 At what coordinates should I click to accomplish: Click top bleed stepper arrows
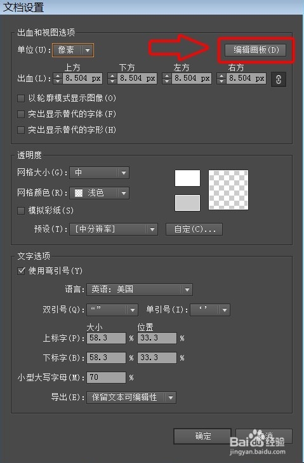[58, 79]
